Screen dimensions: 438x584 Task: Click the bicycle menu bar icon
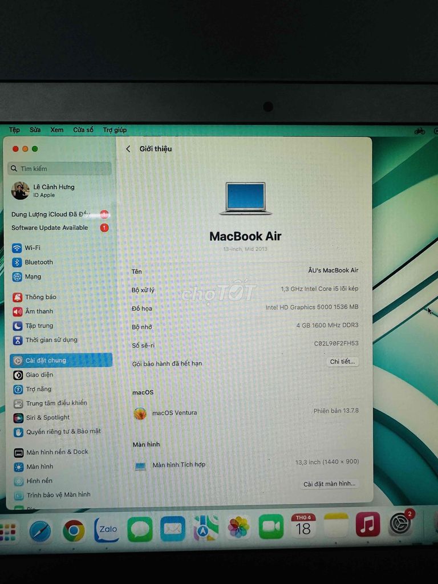pos(420,131)
